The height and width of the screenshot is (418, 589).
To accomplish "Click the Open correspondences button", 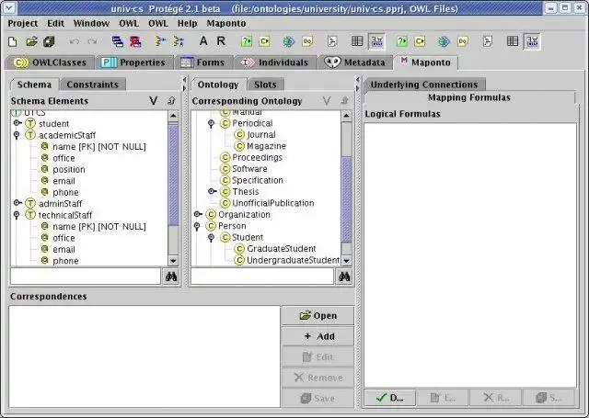I will (x=318, y=316).
